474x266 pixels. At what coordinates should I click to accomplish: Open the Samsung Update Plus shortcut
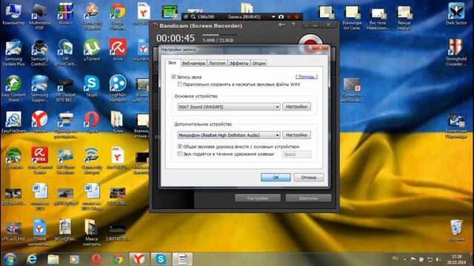coord(13,52)
